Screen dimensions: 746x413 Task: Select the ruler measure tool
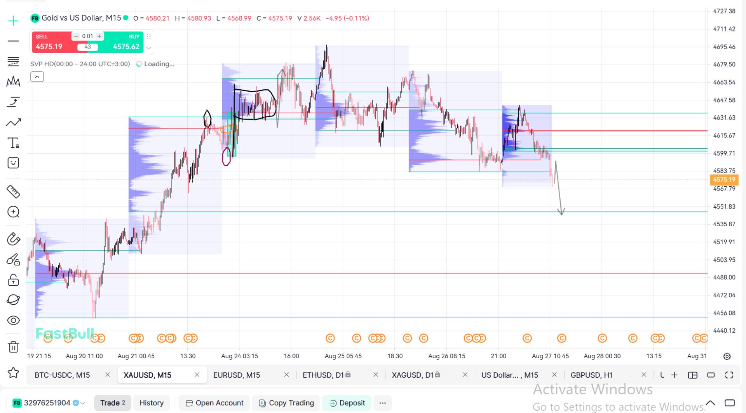click(x=13, y=191)
